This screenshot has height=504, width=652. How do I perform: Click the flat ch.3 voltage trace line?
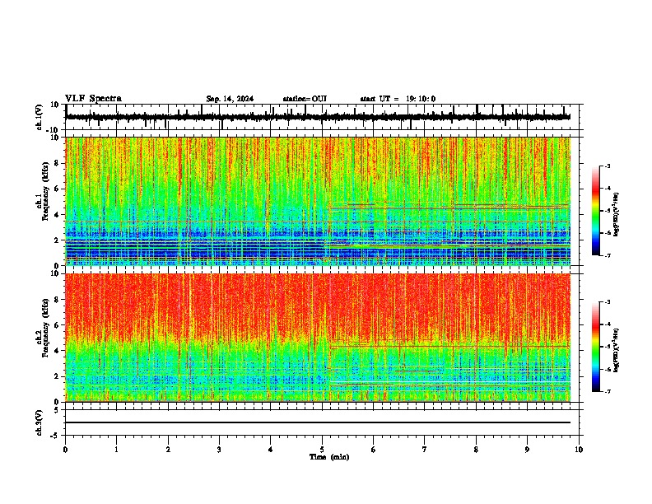pos(318,422)
